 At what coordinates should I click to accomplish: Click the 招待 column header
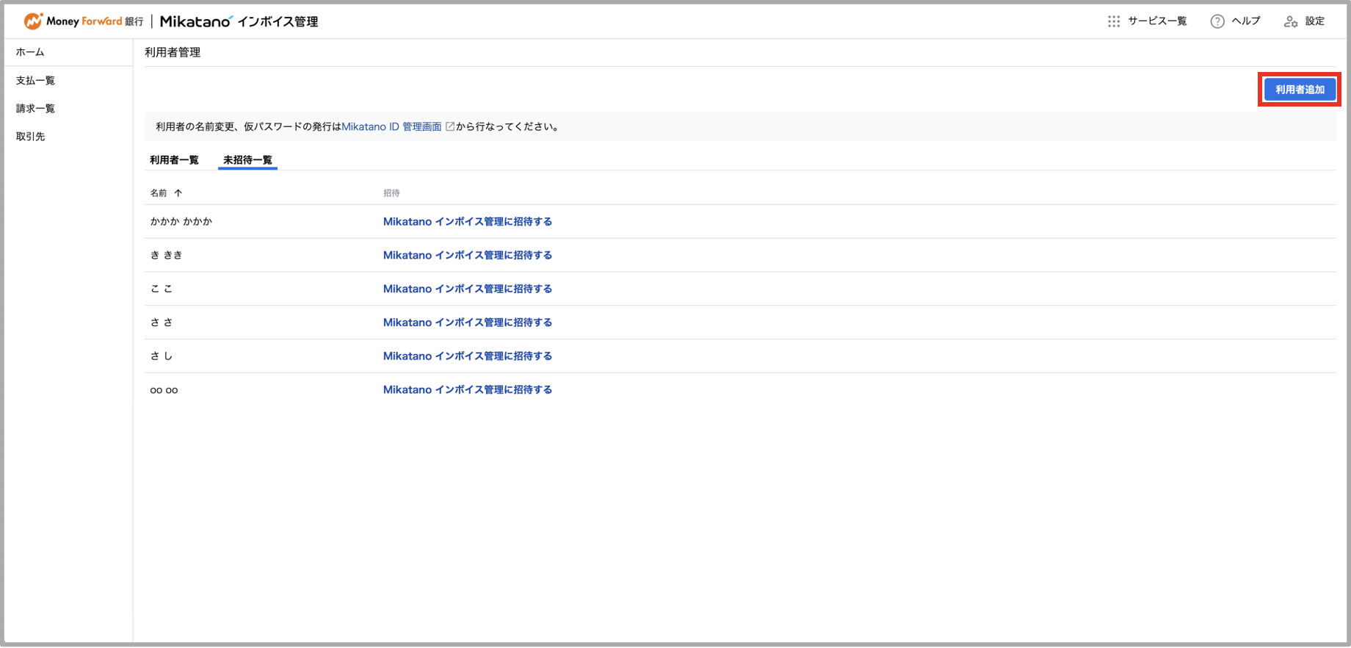(x=391, y=193)
